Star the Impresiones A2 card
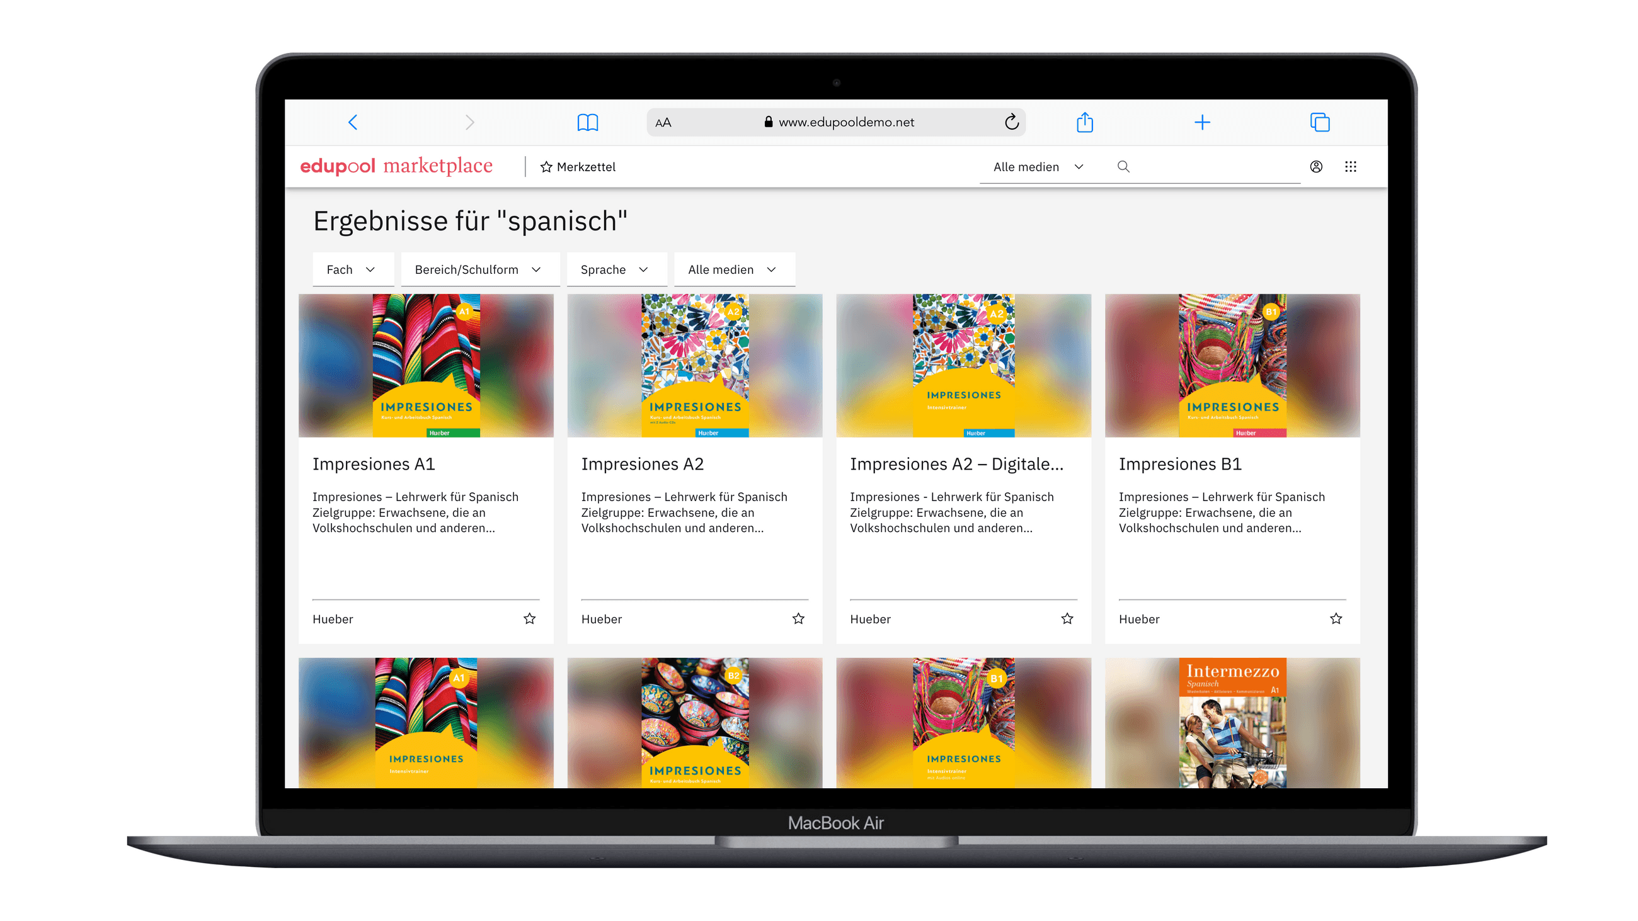 pyautogui.click(x=799, y=618)
